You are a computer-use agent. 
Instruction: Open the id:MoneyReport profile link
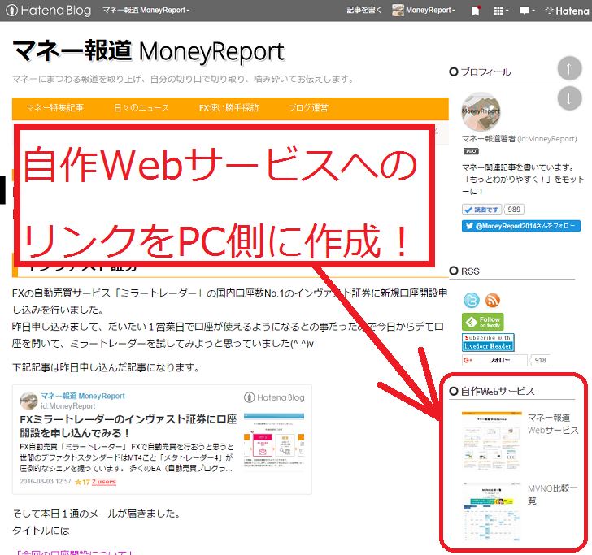(547, 139)
